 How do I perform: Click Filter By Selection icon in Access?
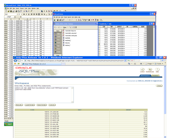coord(83,20)
